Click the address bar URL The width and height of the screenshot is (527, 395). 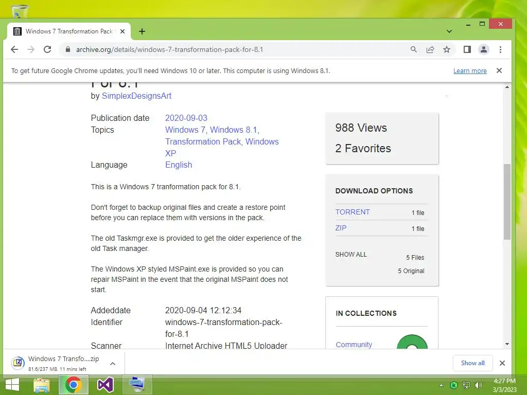(169, 50)
